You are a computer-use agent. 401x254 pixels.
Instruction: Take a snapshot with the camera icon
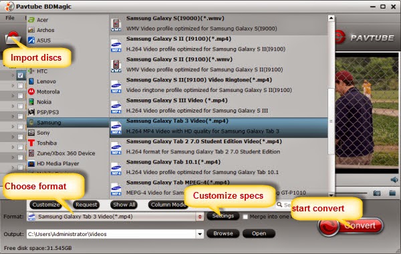(377, 193)
